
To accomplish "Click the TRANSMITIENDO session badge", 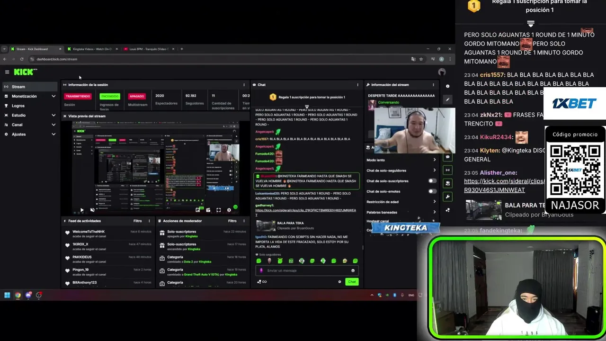I will tap(78, 96).
